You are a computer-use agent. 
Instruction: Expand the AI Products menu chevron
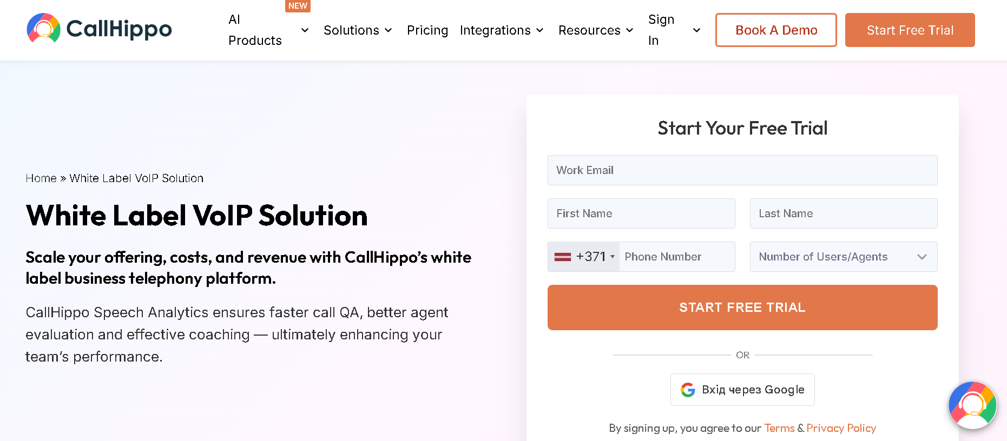click(305, 30)
